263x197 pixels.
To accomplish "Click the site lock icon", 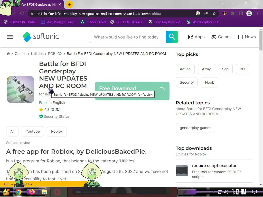I will pyautogui.click(x=32, y=13).
